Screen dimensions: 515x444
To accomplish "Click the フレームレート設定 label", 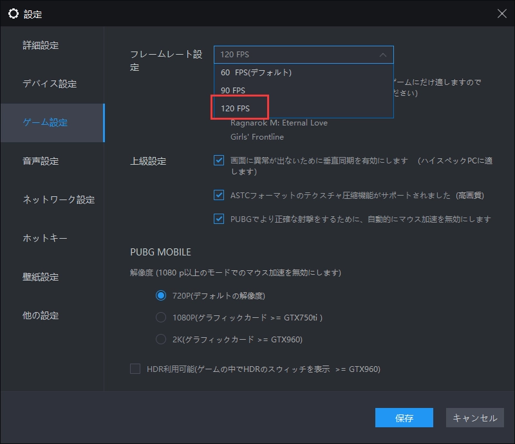I will click(x=166, y=60).
